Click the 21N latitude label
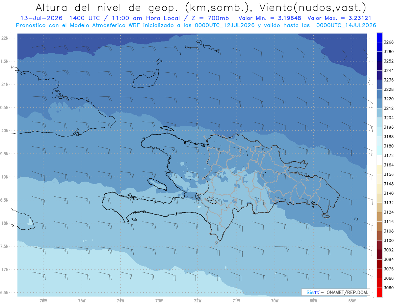395x305 pixels. [5, 85]
